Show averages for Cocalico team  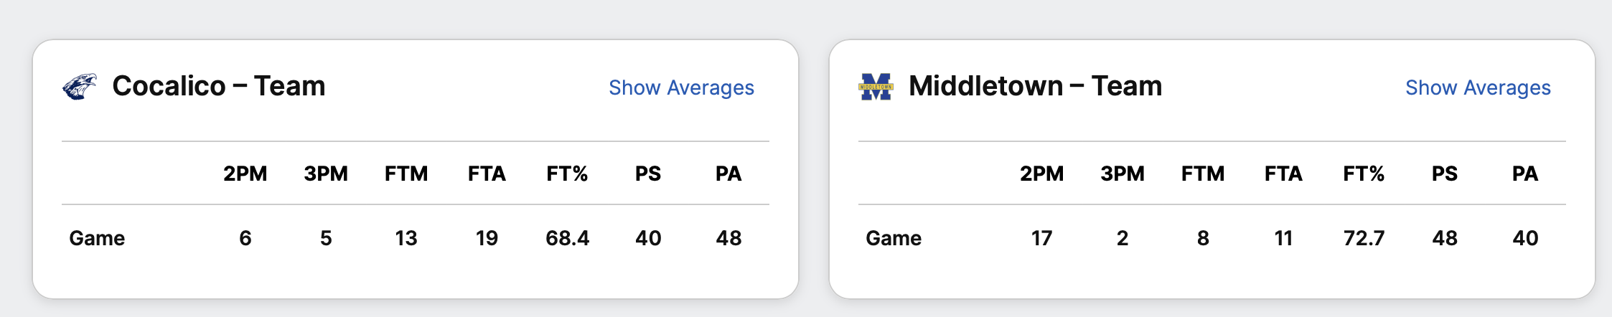(681, 87)
